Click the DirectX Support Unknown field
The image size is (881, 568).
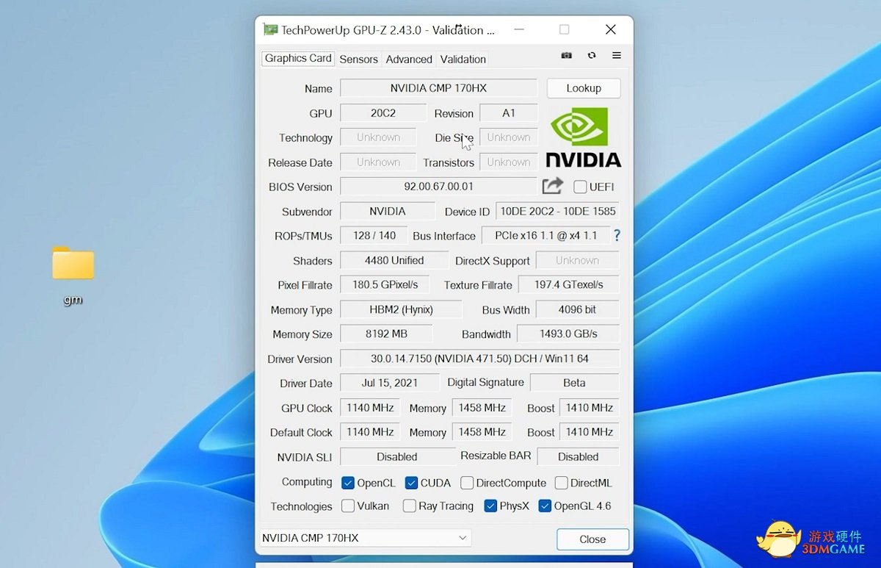pyautogui.click(x=577, y=260)
